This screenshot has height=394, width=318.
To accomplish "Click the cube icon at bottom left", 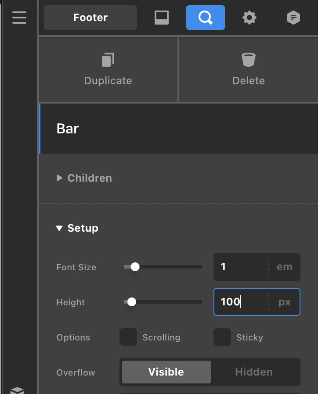I will [x=18, y=390].
